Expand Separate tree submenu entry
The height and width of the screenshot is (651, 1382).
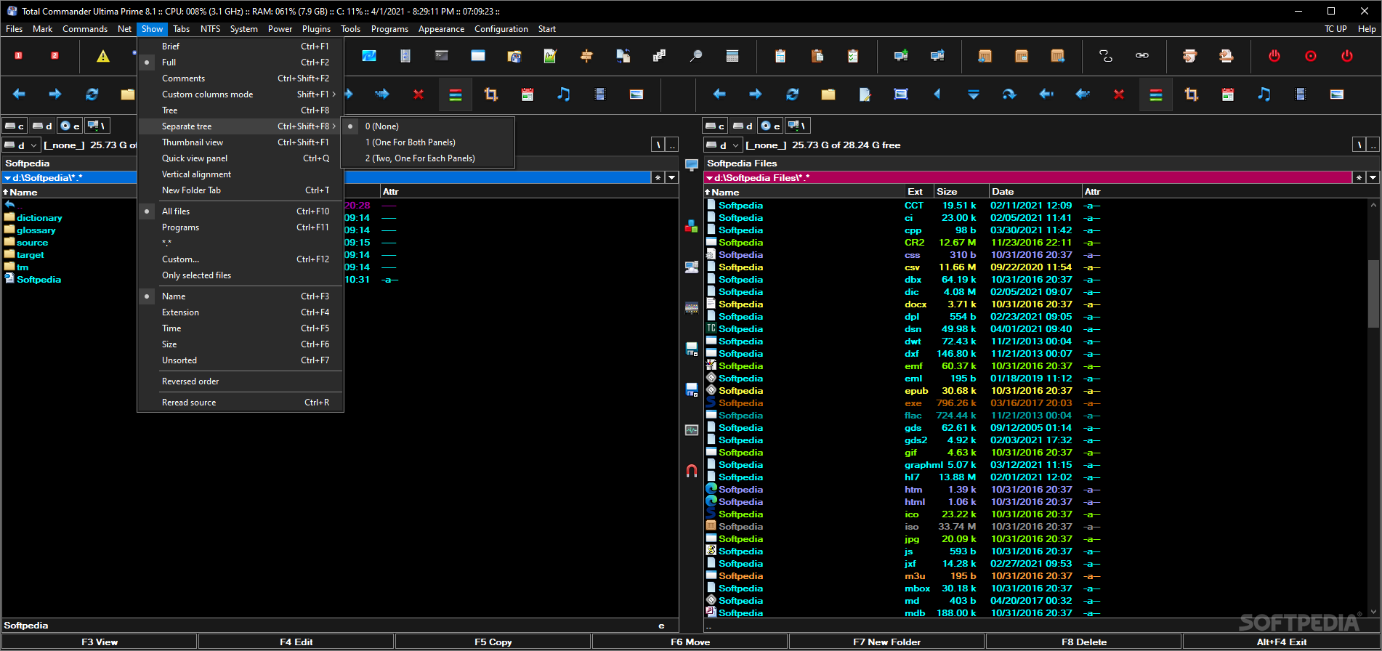point(241,126)
